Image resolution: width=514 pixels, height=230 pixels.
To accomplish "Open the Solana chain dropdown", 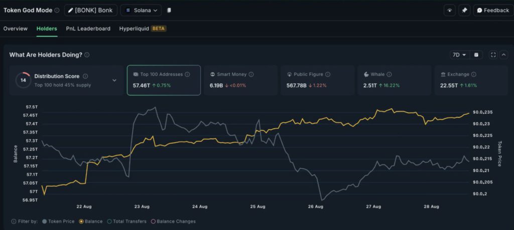I will 141,10.
